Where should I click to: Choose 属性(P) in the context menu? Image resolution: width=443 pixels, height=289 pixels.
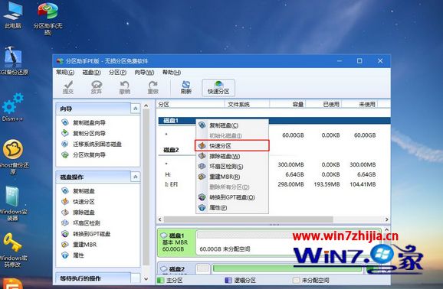tap(232, 208)
